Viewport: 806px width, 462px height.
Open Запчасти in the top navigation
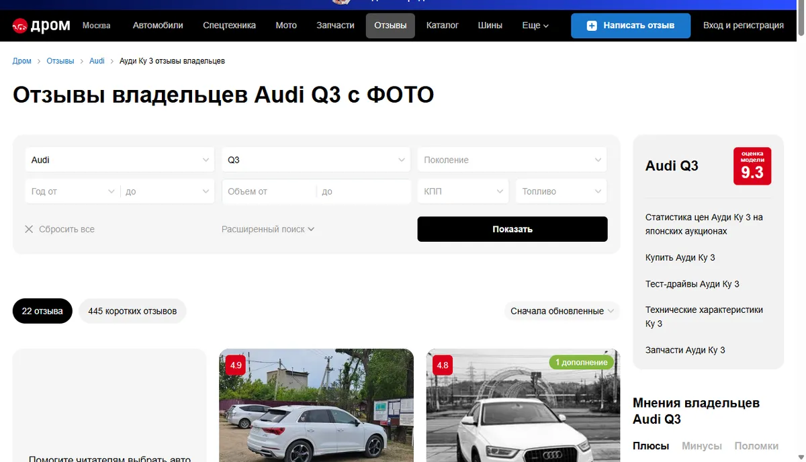pyautogui.click(x=335, y=26)
